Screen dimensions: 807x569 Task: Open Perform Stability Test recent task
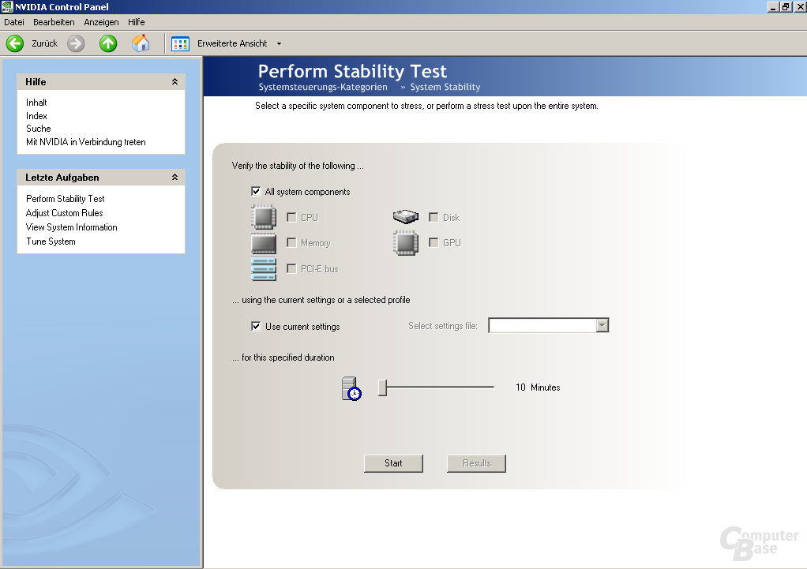[66, 199]
